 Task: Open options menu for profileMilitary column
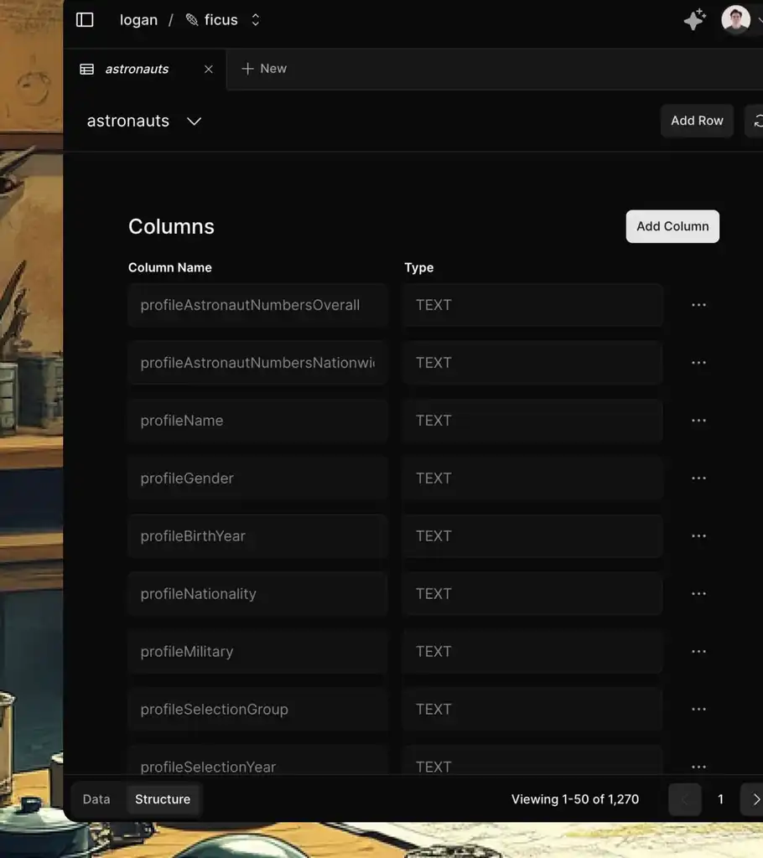coord(698,652)
